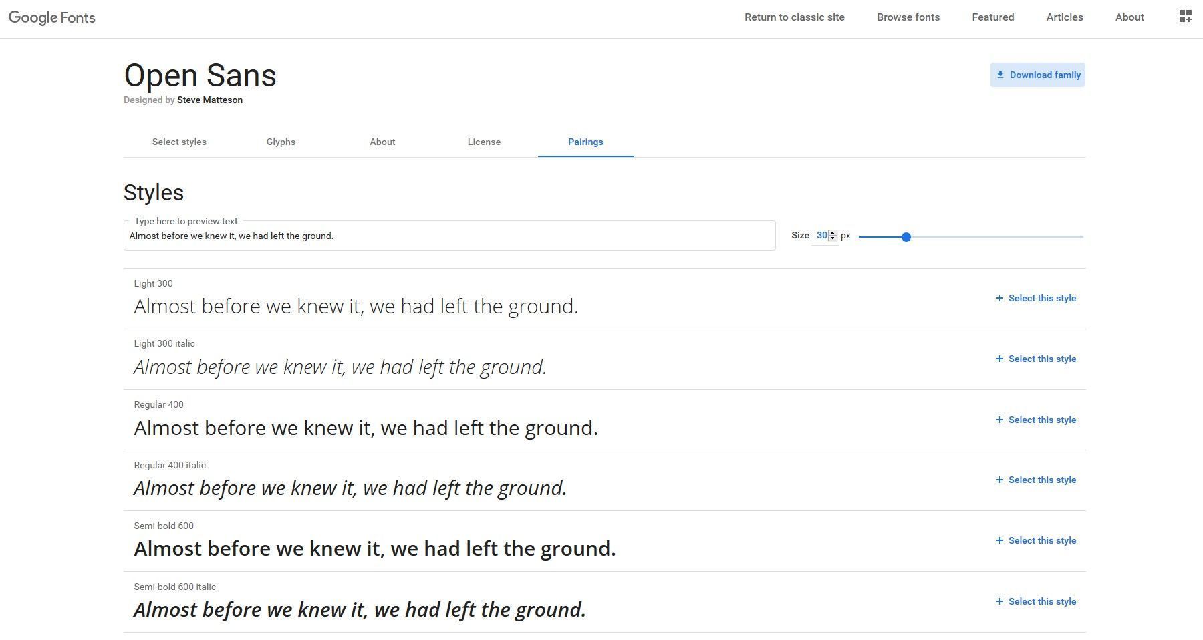The image size is (1203, 640).
Task: Click the Styles section heading
Action: point(154,192)
